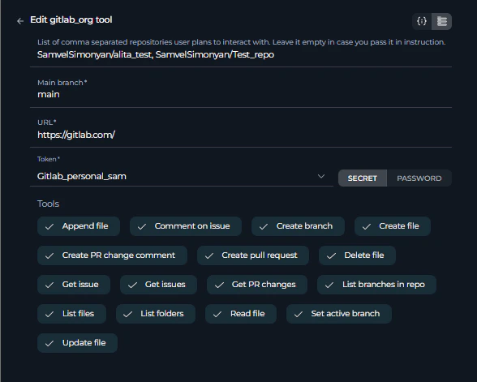Click the Edit gitlab_org tool title
The width and height of the screenshot is (477, 382).
(71, 20)
